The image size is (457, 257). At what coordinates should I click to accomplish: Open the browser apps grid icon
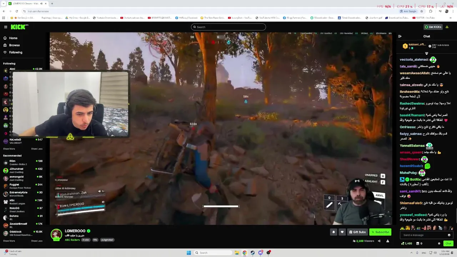[4, 18]
